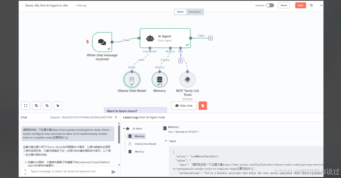Open the MCP Tavily List Tools node
This screenshot has height=178, width=341.
[x=187, y=79]
